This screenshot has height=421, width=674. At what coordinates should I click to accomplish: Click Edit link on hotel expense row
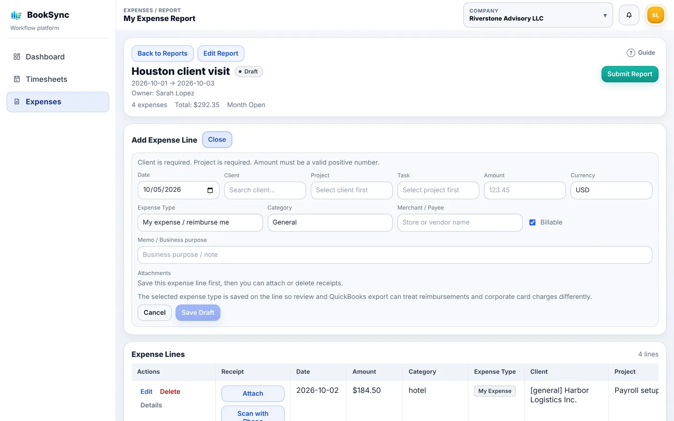pos(147,392)
